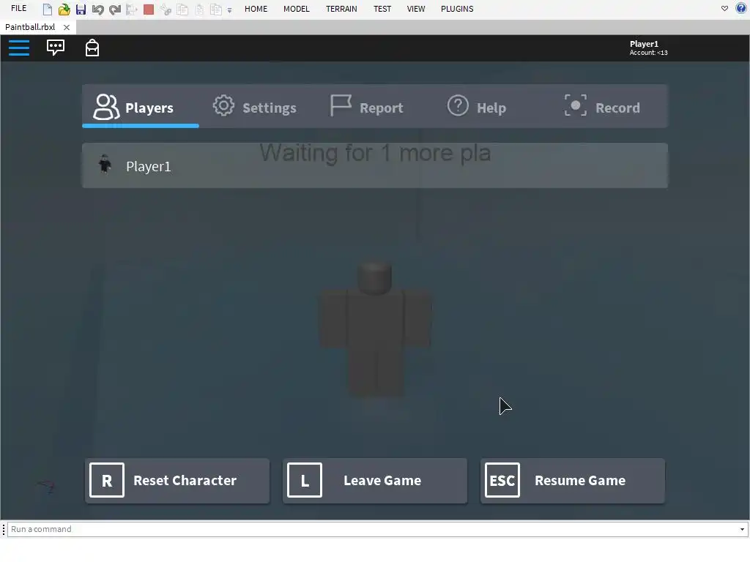
Task: Open the Report tab with the flag
Action: pos(367,107)
